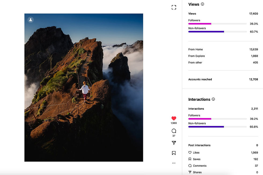
Task: Click the 192 saves value
Action: (255, 159)
